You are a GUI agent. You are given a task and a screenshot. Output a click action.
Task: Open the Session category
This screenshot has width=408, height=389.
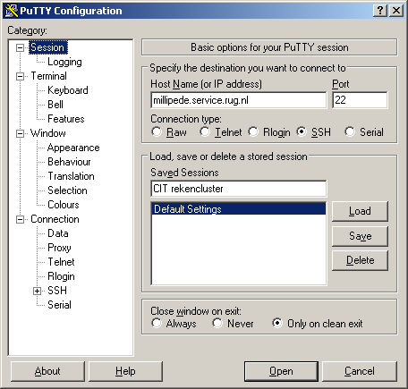tap(48, 47)
